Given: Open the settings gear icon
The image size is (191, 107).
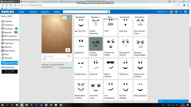Looking at the screenshot, I should (x=185, y=12).
